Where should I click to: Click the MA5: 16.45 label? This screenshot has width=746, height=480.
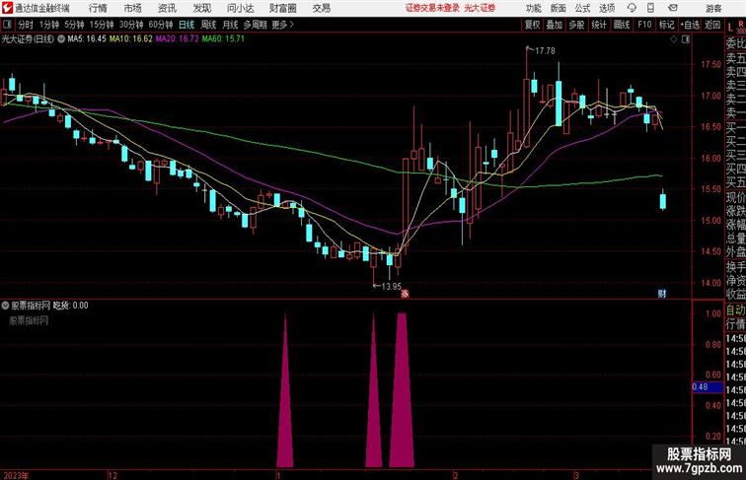coord(87,39)
